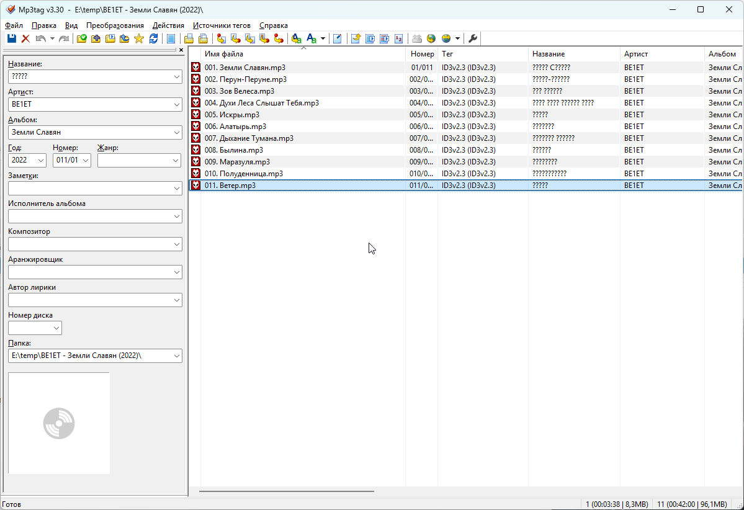Click the Auto-numbering wizard icon
Viewport: 744px width, 510px height.
coord(398,39)
